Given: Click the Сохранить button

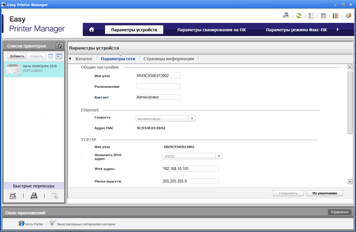Looking at the screenshot, I should point(288,193).
